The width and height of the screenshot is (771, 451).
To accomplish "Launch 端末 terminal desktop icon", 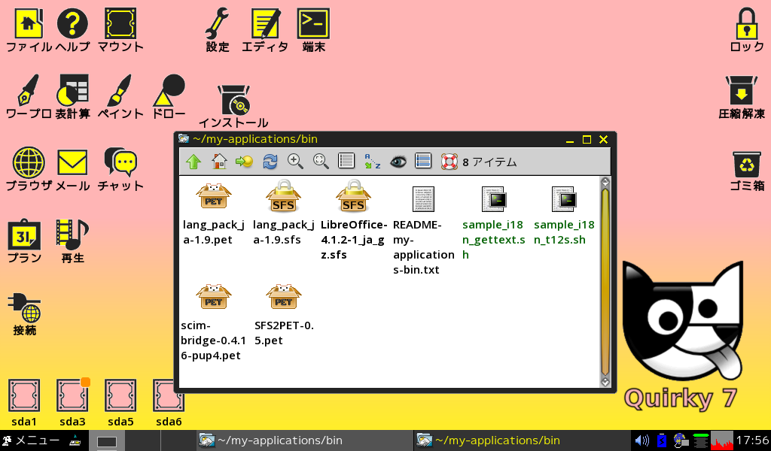I will (x=314, y=30).
